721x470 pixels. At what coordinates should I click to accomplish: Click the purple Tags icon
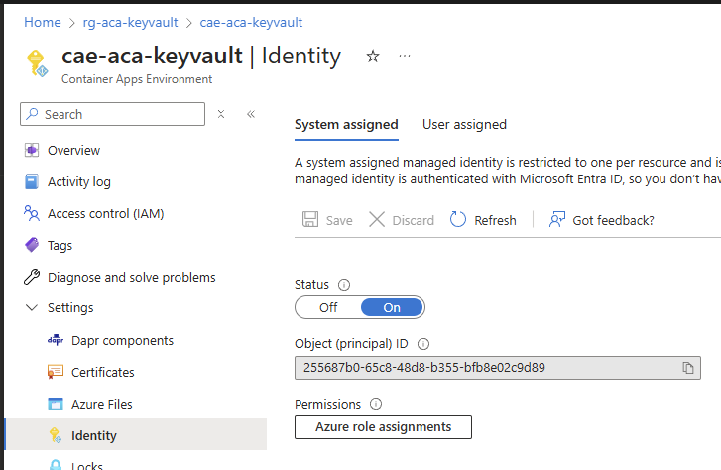(x=32, y=245)
